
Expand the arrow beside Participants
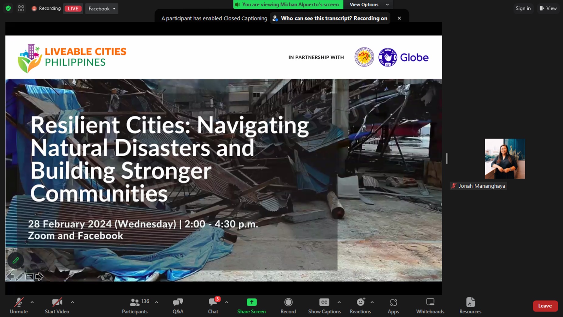point(157,302)
